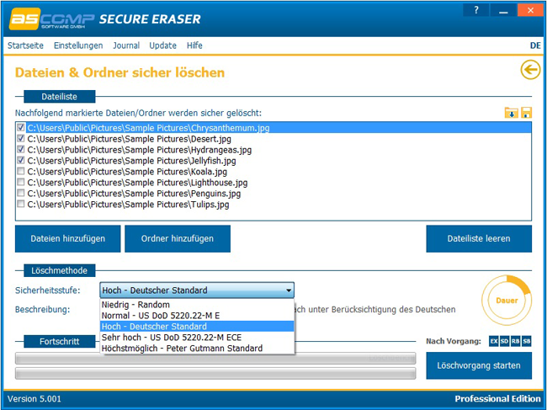Click the save file list disk icon
547x410 pixels.
click(526, 113)
